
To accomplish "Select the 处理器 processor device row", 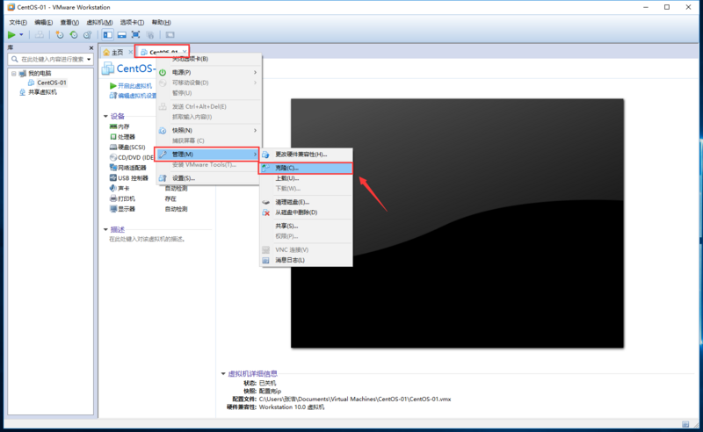I will pyautogui.click(x=122, y=137).
